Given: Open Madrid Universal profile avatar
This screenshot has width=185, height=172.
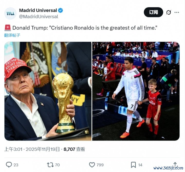Looking at the screenshot, I should (10, 13).
